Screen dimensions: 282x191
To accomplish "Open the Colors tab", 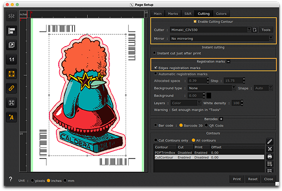I will point(221,14).
